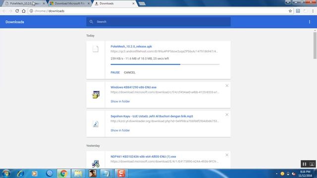Close the PokeMesh browser tab
The image size is (317, 178).
pos(44,3)
